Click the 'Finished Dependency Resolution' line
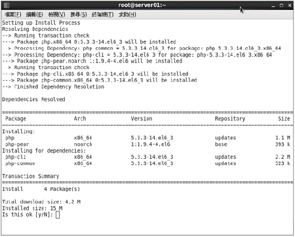The width and height of the screenshot is (295, 237). tap(53, 87)
